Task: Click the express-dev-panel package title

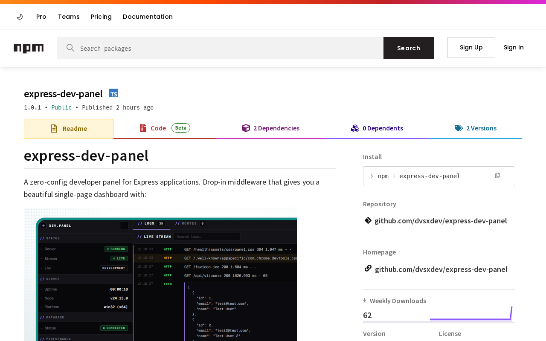Action: (63, 94)
